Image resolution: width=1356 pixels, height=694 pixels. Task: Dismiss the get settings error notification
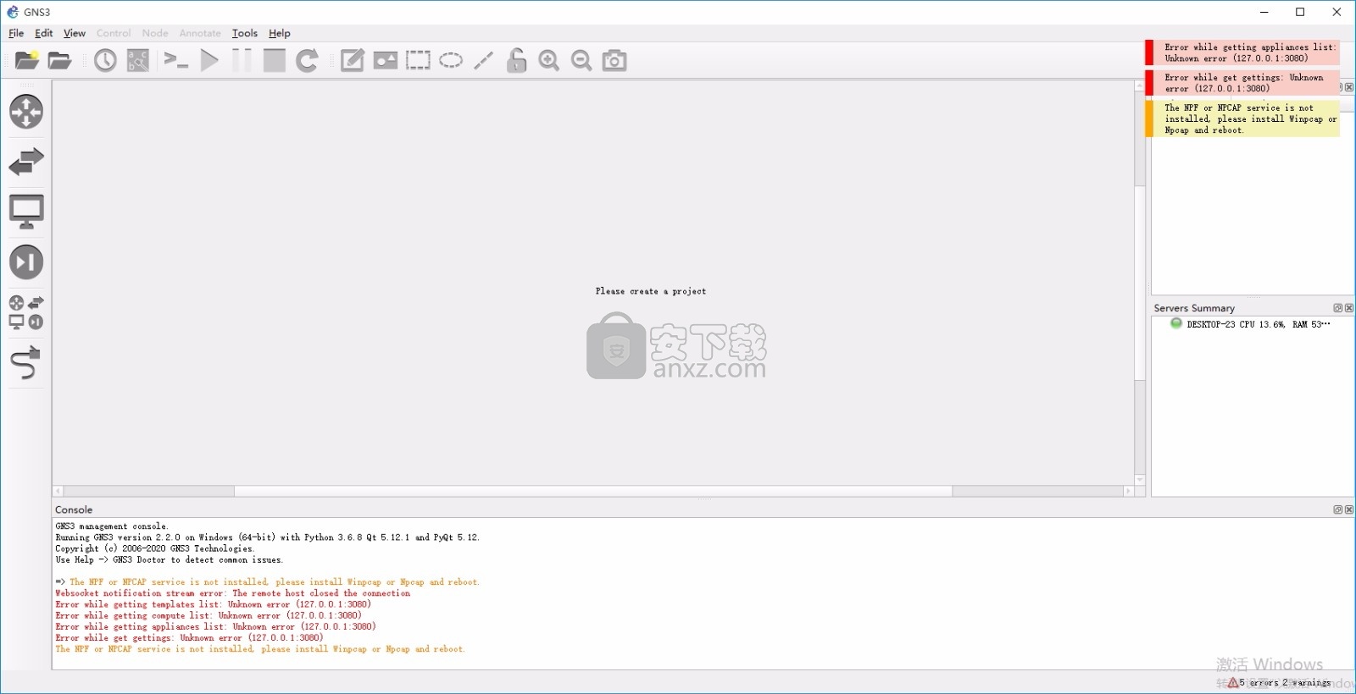(x=1242, y=83)
